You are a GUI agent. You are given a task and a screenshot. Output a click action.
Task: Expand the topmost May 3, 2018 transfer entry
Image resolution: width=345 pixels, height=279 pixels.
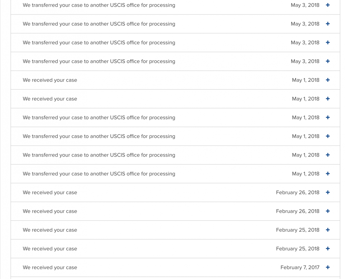click(328, 5)
